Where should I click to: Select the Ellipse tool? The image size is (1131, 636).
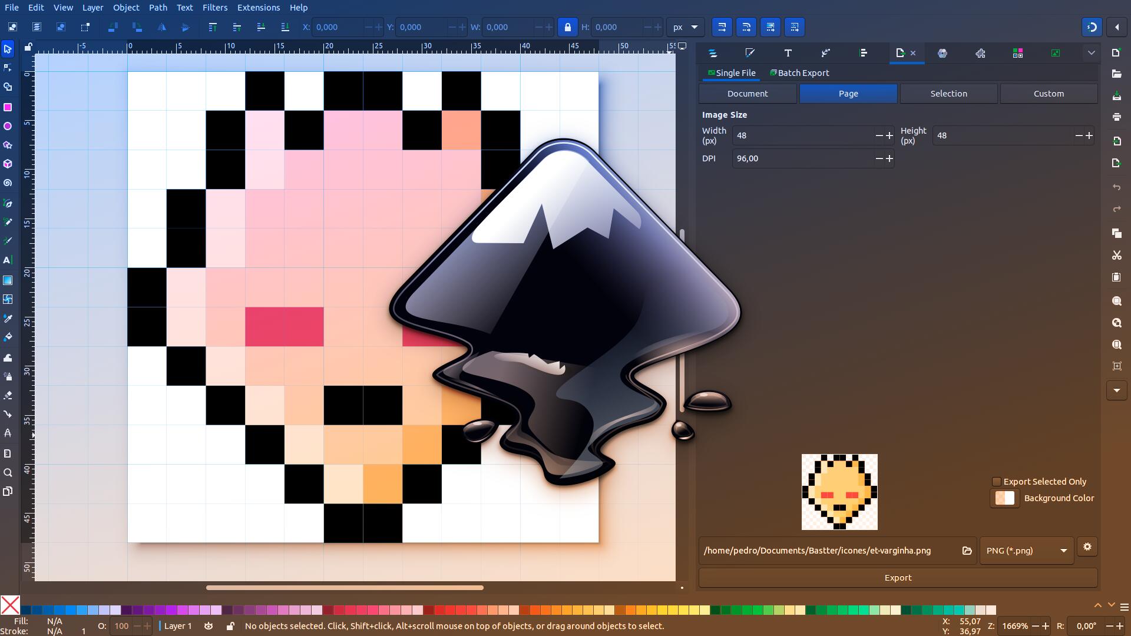[8, 126]
